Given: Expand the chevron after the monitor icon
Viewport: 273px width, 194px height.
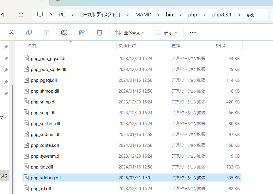Looking at the screenshot, I should click(51, 15).
